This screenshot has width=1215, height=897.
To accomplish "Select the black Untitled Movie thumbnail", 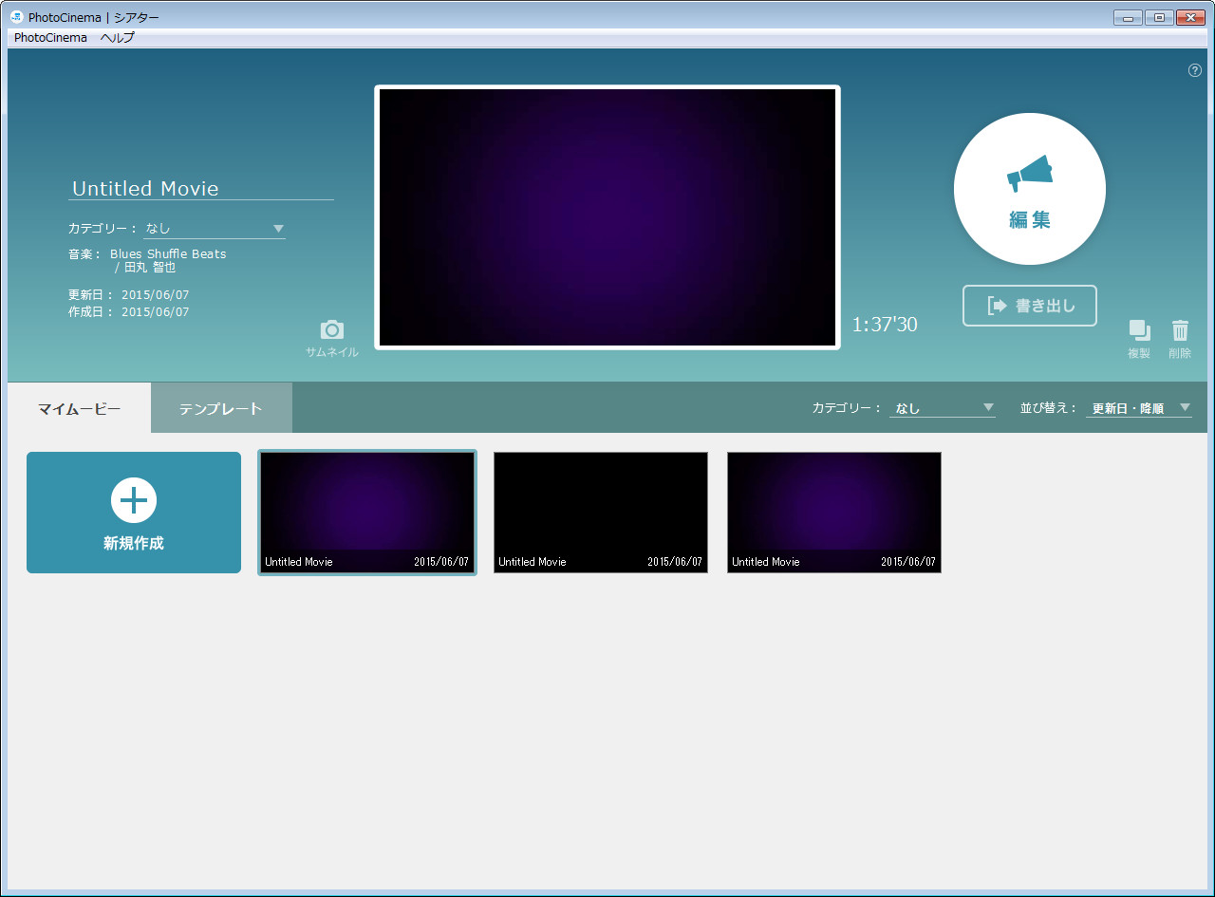I will point(601,513).
